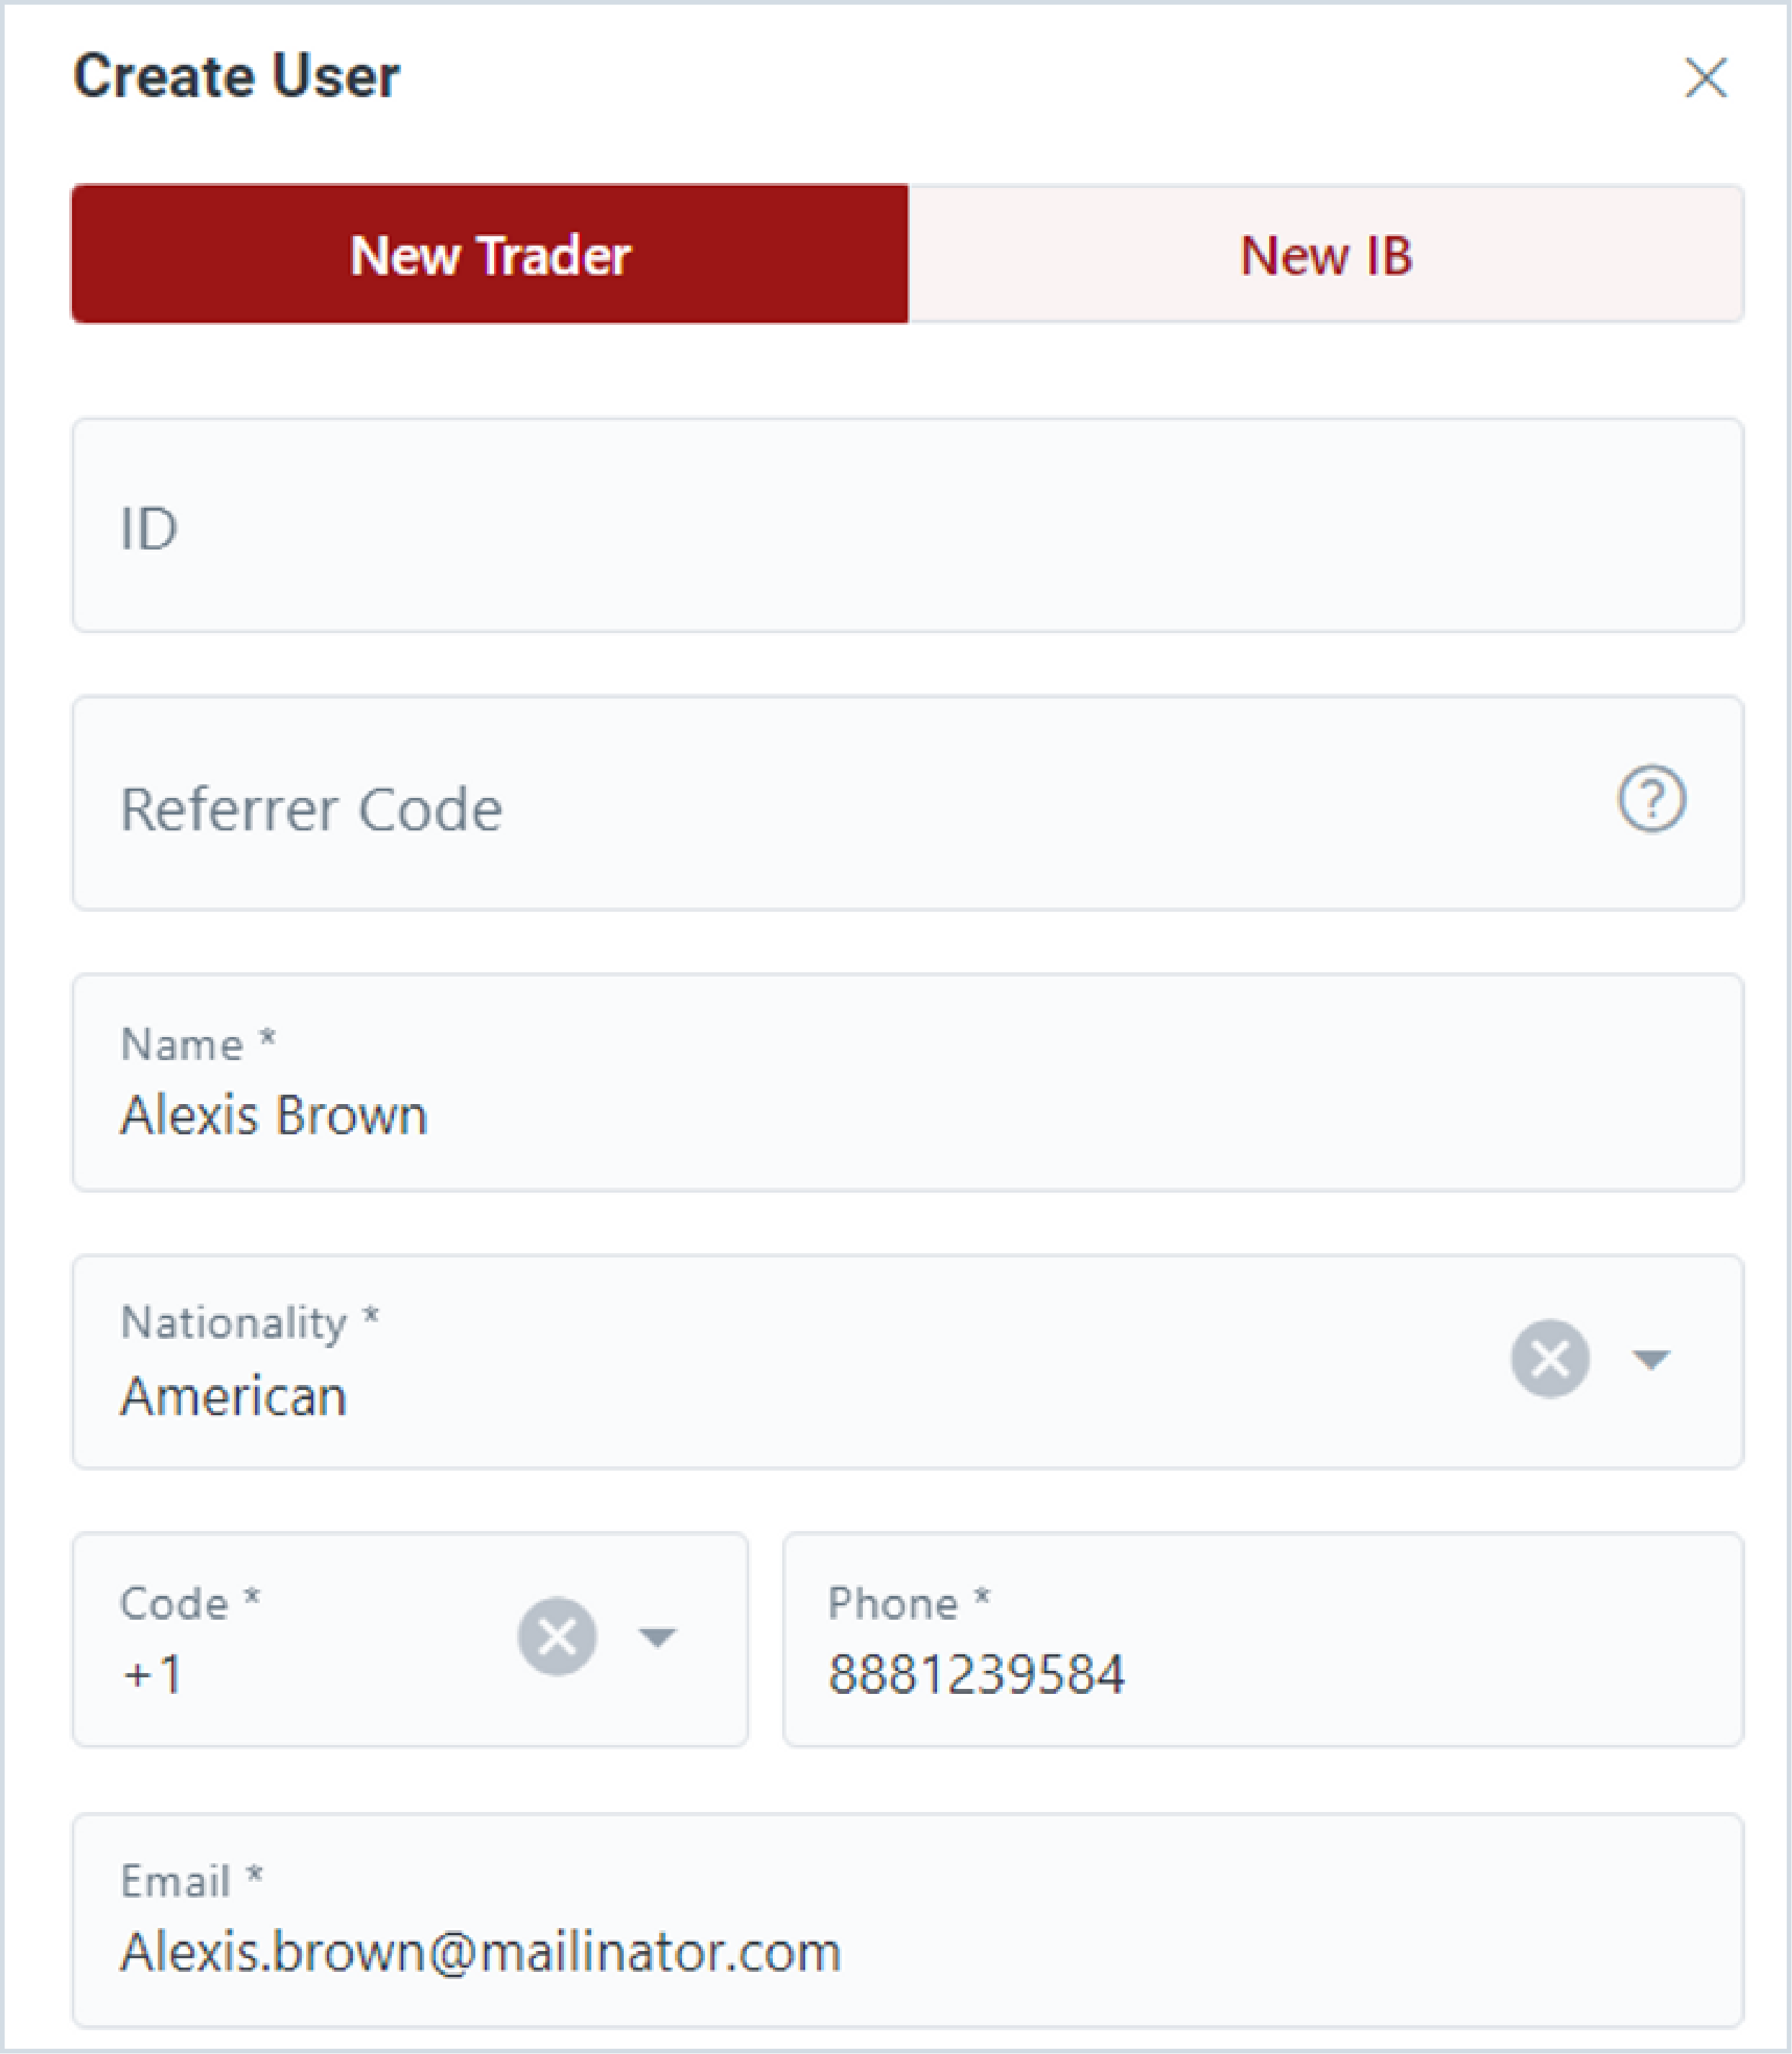1792x2054 pixels.
Task: Close the Create User dialog
Action: pos(1705,78)
